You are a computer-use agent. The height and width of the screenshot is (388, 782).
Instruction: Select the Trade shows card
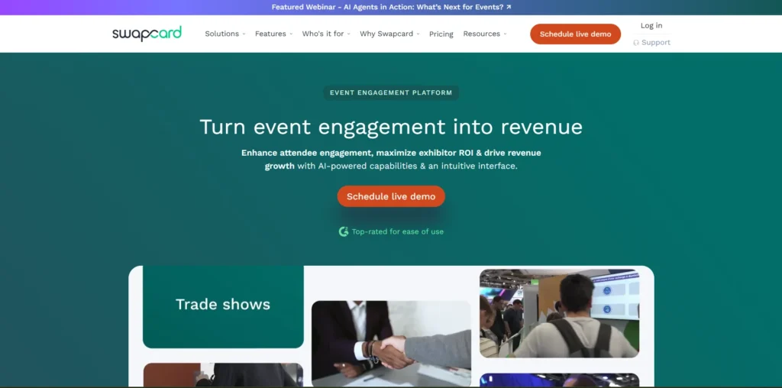click(223, 307)
